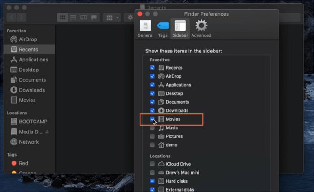Switch Finder to column view
Image resolution: width=314 pixels, height=192 pixels.
click(x=83, y=17)
